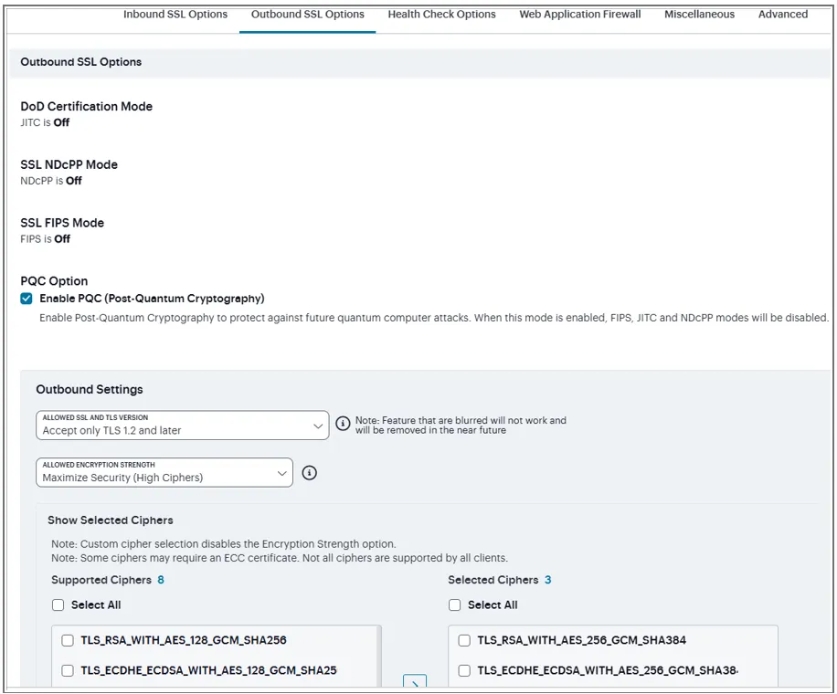Tick the TLS_ECDHE_ECDSA_WITH_AES_256_GCM cipher checkbox
Screen dimensions: 837x694
pos(464,670)
